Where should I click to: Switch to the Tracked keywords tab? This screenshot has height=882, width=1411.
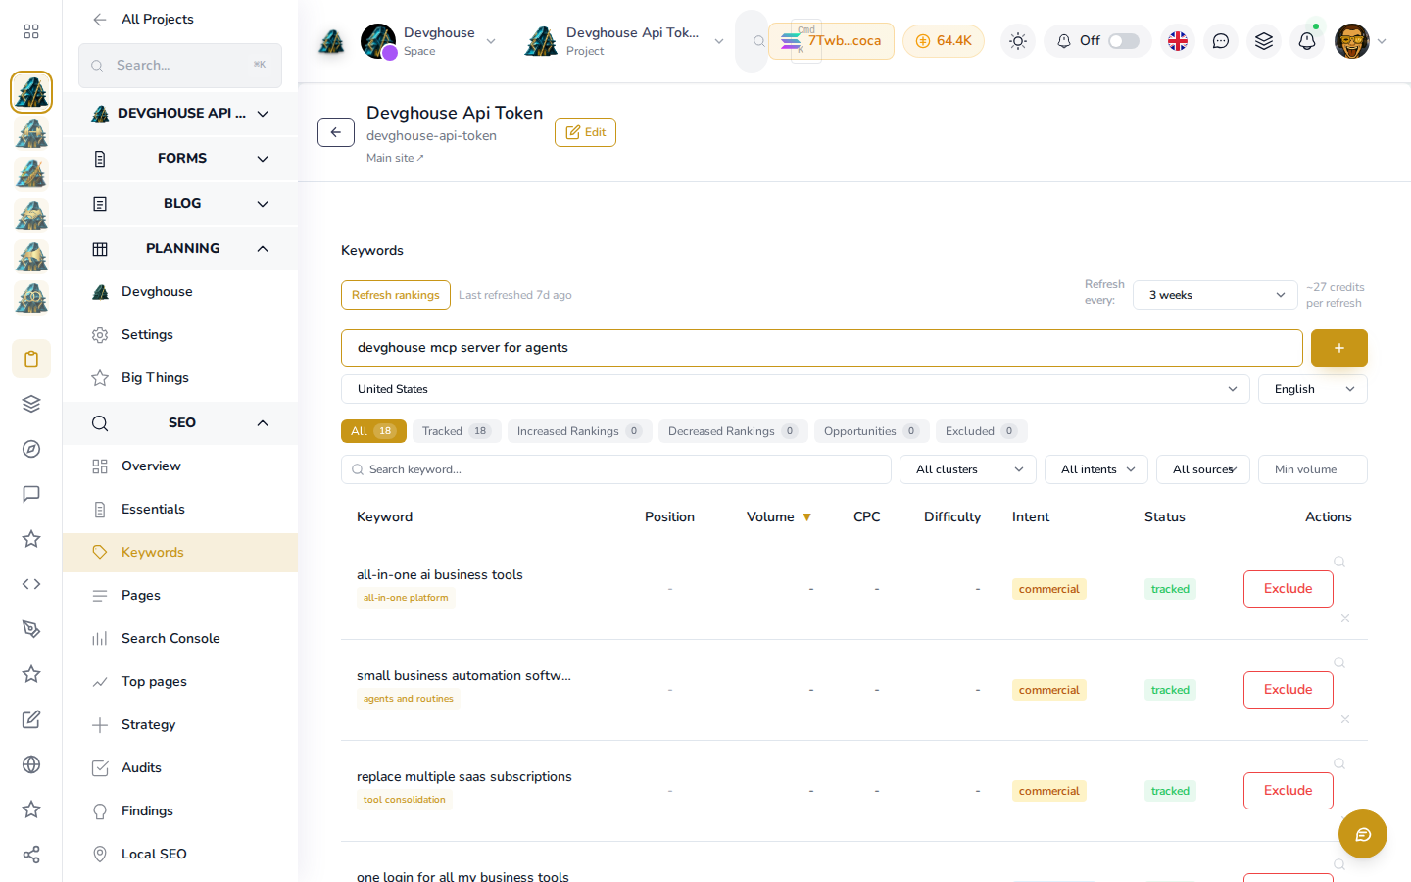pos(457,431)
